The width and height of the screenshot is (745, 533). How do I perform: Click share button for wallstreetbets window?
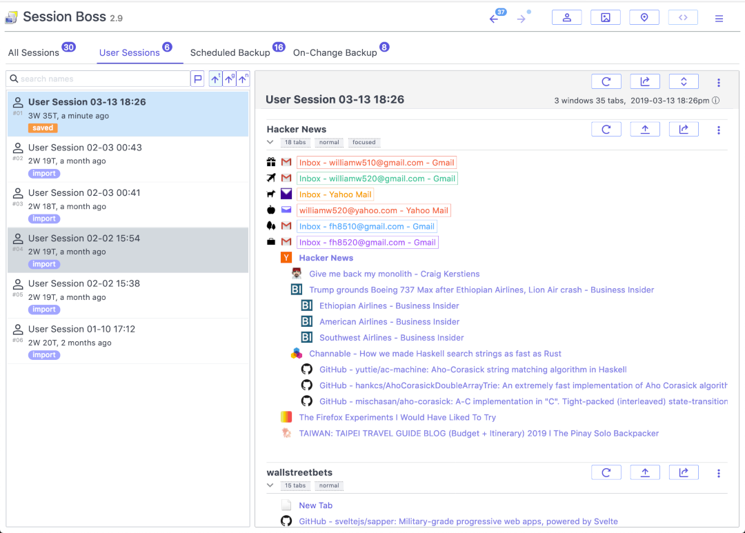click(684, 473)
